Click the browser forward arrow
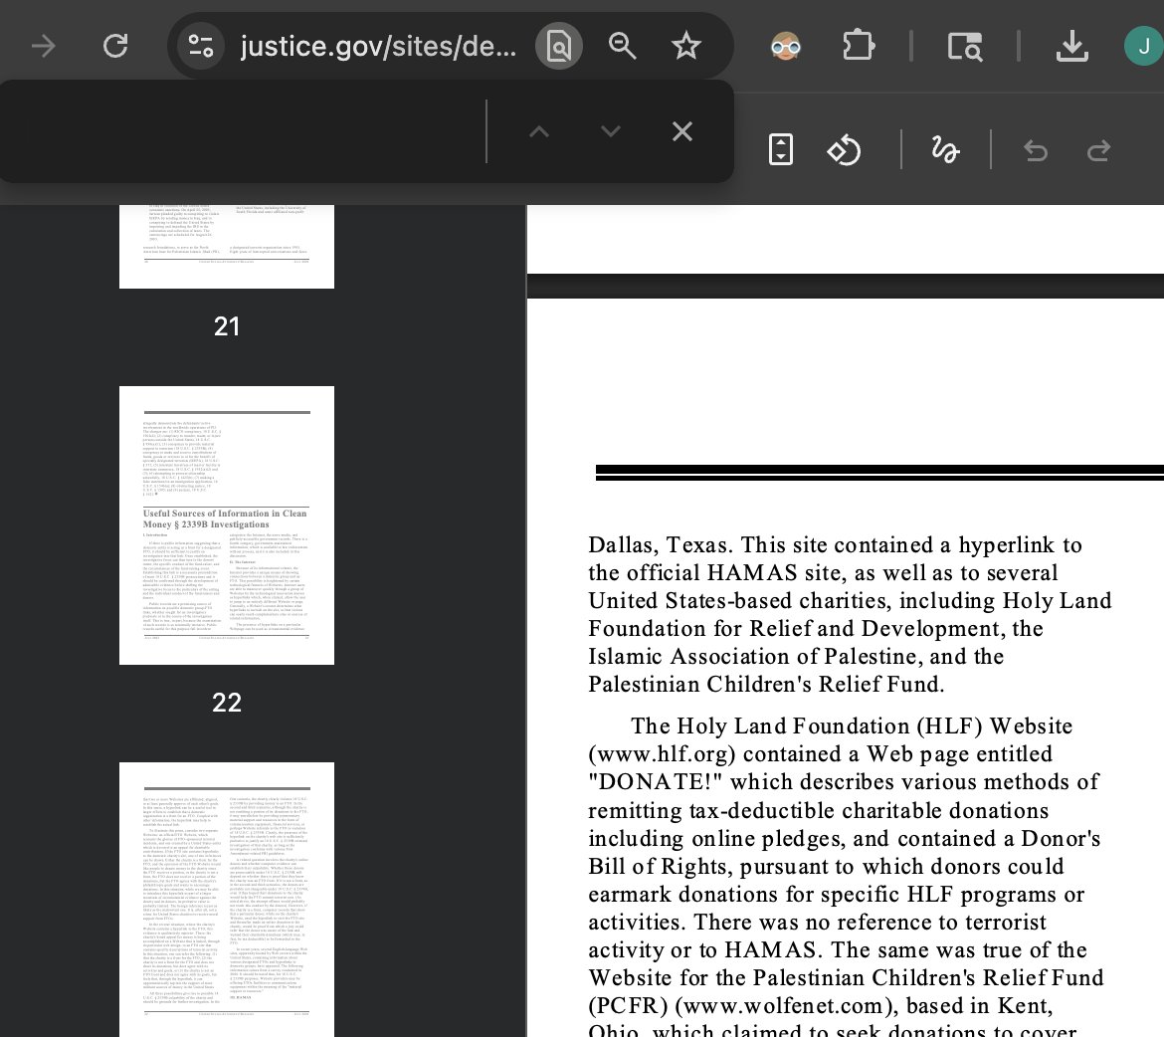Image resolution: width=1164 pixels, height=1037 pixels. tap(44, 46)
